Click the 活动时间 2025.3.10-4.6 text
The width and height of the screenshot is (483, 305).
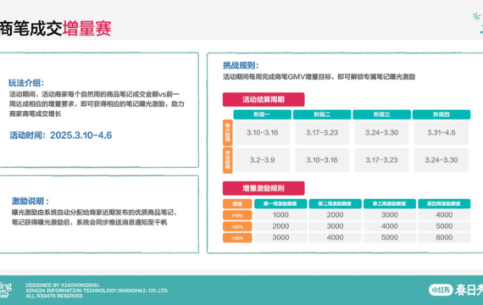tap(61, 136)
